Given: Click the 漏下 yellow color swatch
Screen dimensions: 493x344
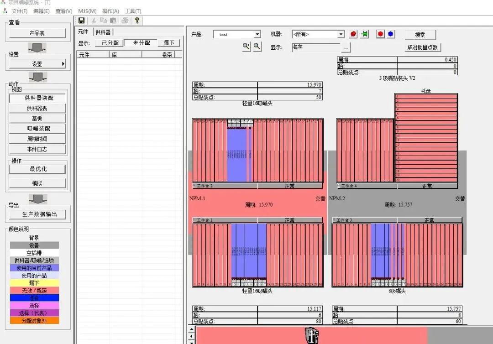Looking at the screenshot, I should [x=34, y=283].
